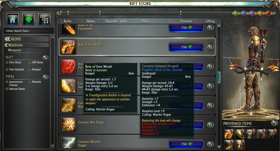Click the green gem credits icon button
Screen dimensions: 280x151
28,19
